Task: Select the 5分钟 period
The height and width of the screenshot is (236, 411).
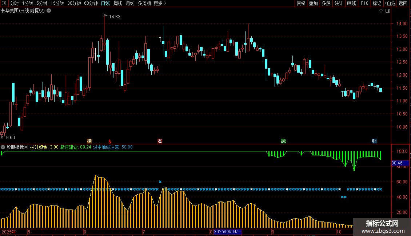Action: pos(42,3)
